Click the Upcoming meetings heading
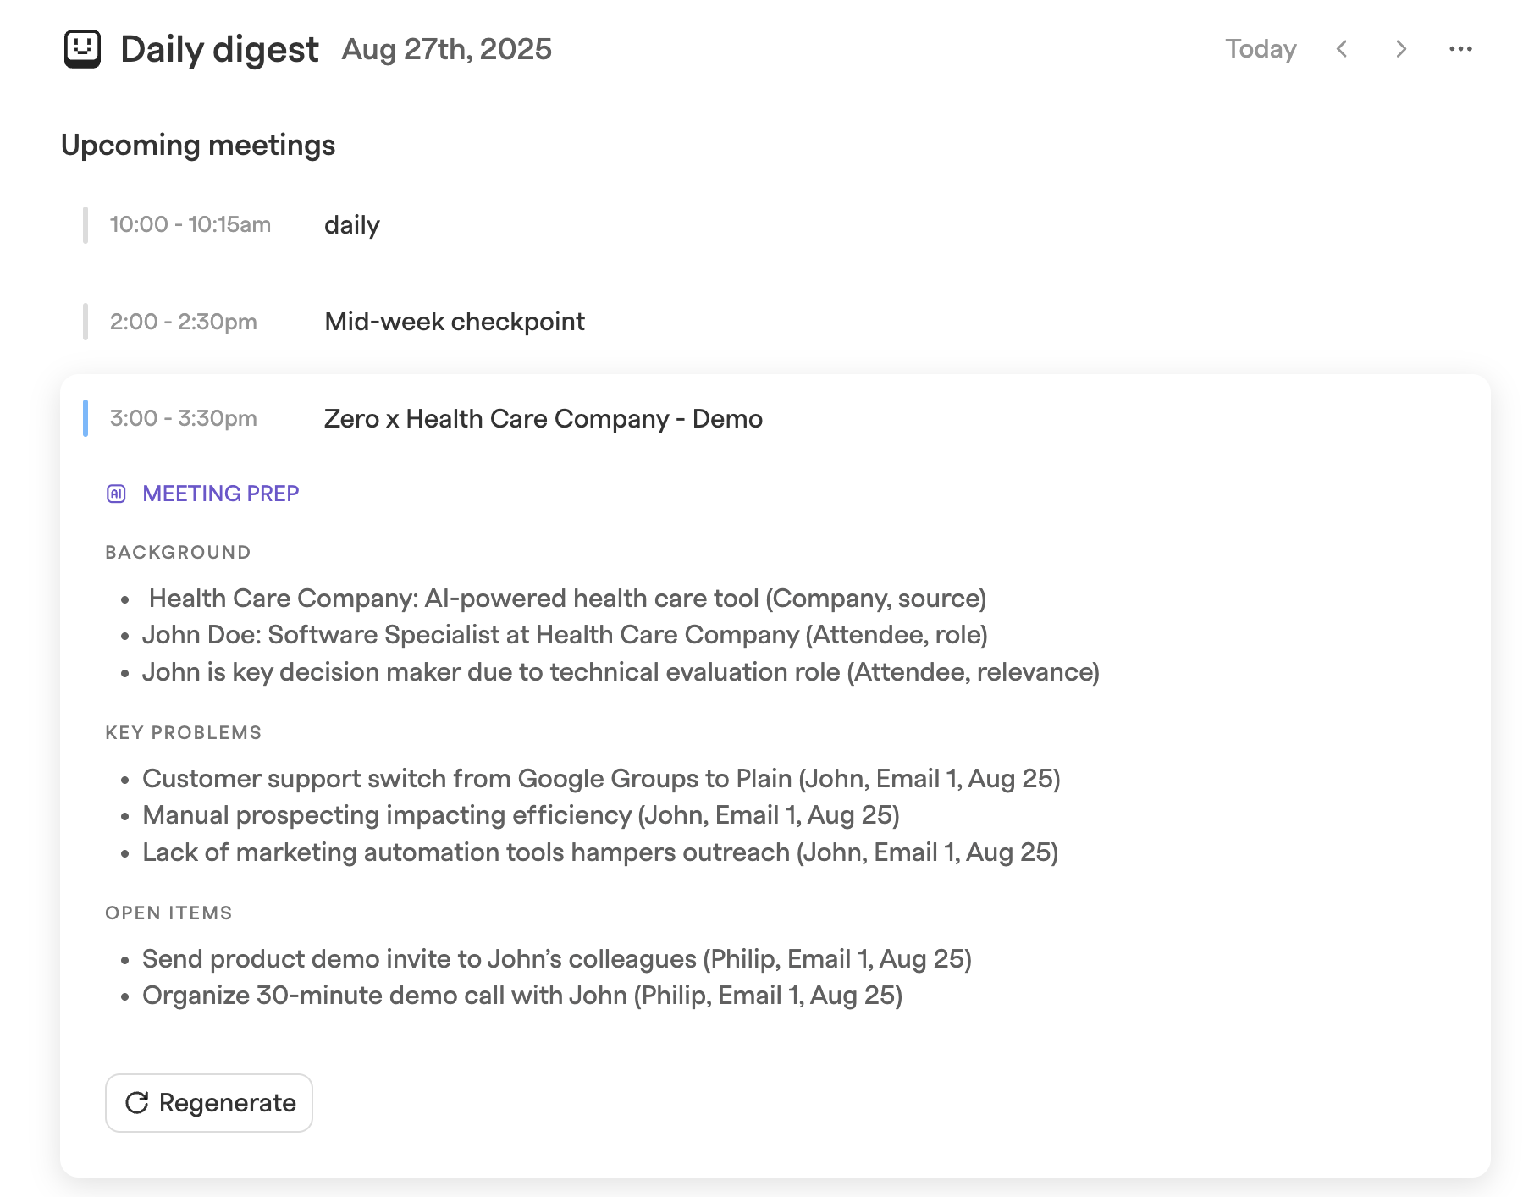The height and width of the screenshot is (1197, 1534). (x=198, y=145)
